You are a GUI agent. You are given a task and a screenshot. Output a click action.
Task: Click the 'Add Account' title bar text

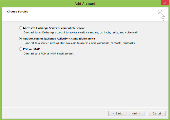pyautogui.click(x=85, y=4)
